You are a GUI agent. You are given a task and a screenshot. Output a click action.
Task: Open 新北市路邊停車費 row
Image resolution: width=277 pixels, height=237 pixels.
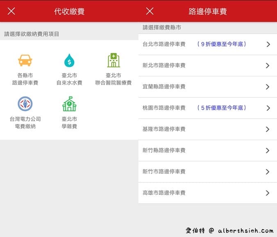208,66
